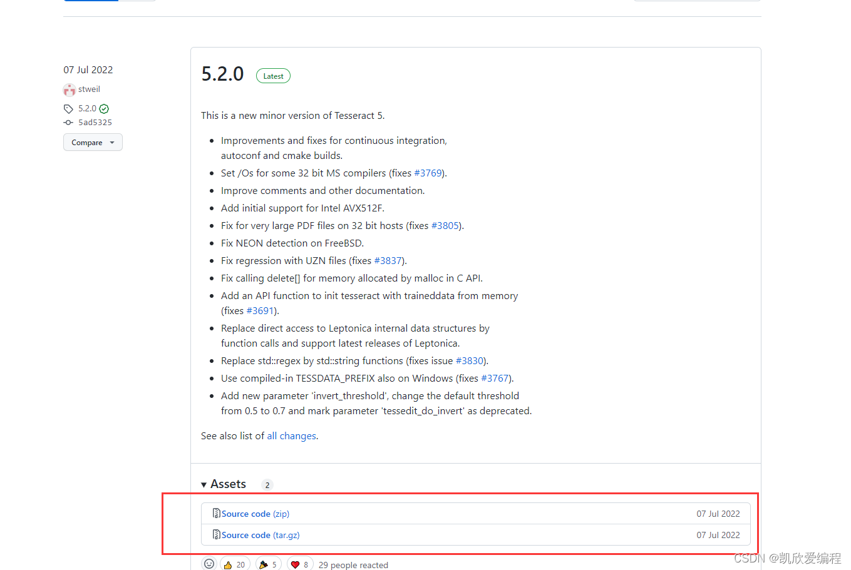Viewport: 851px width, 570px height.
Task: Open the smiley add-reaction picker
Action: tap(209, 564)
